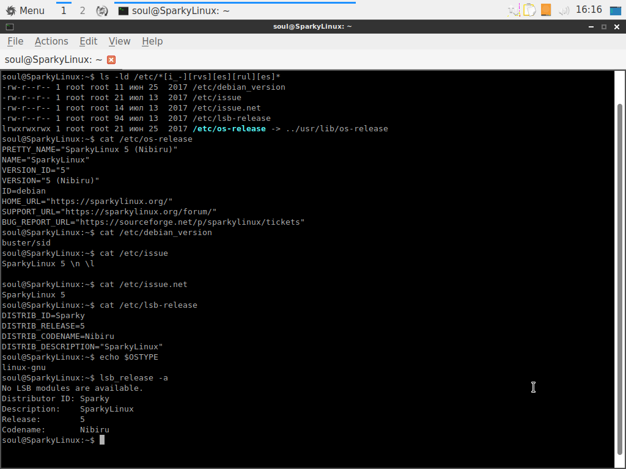
Task: Click 'No LSB modules are available.' line
Action: click(72, 388)
